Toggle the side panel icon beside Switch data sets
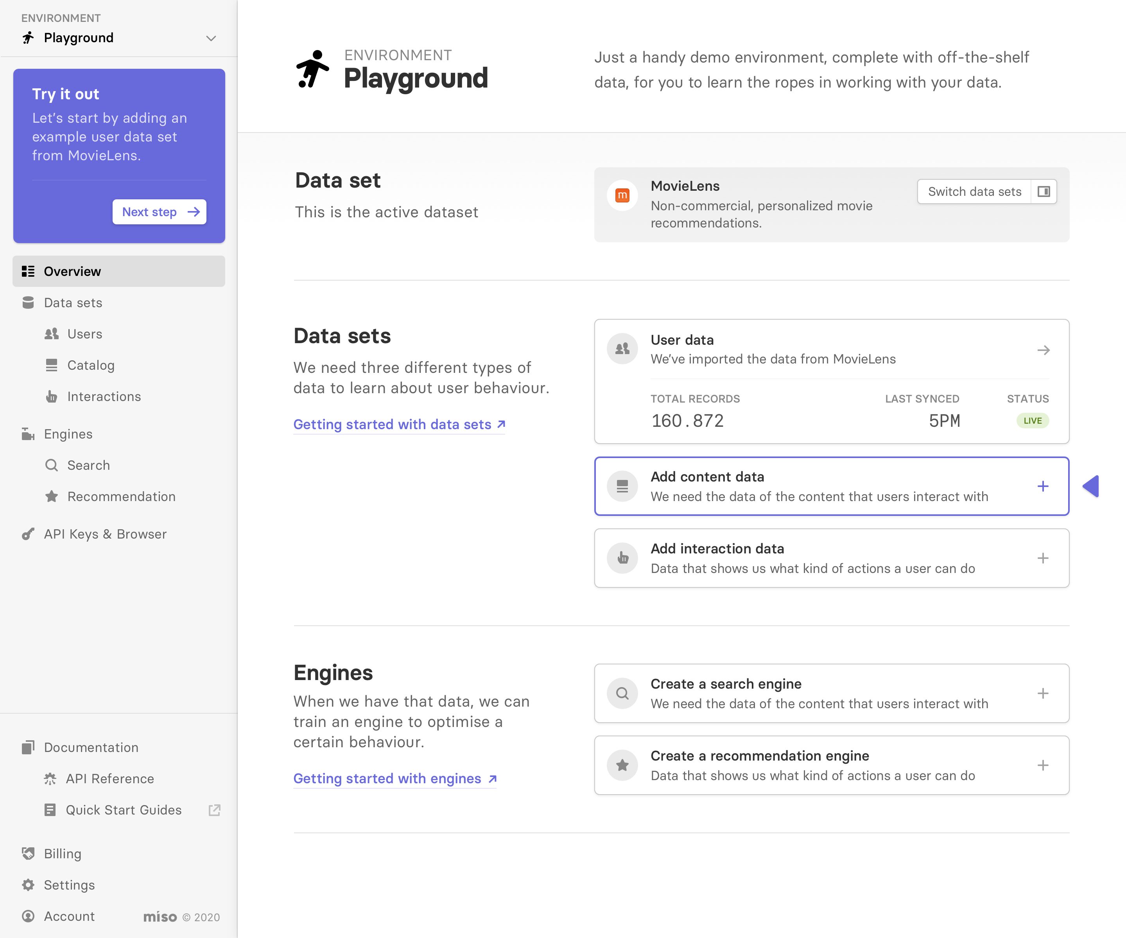Image resolution: width=1126 pixels, height=938 pixels. tap(1044, 192)
